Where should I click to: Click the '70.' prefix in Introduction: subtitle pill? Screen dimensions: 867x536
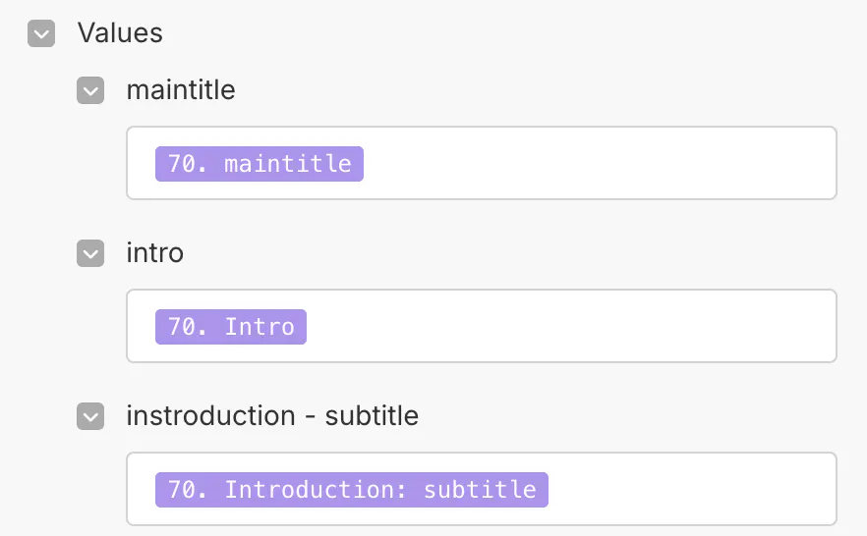pos(187,490)
